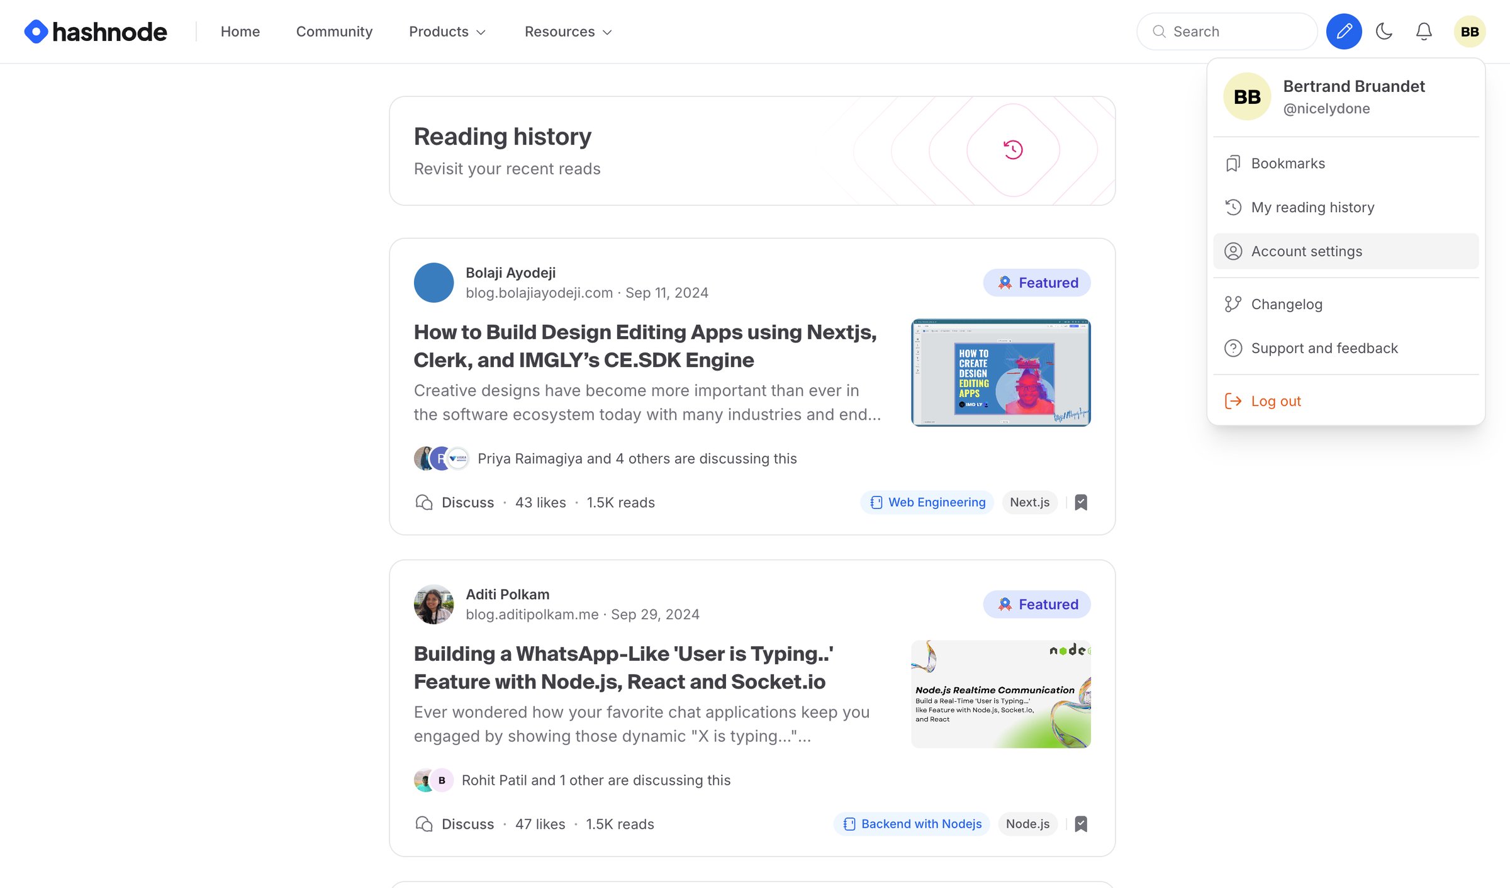Open Bookmarks from profile menu
This screenshot has width=1510, height=888.
coord(1346,164)
